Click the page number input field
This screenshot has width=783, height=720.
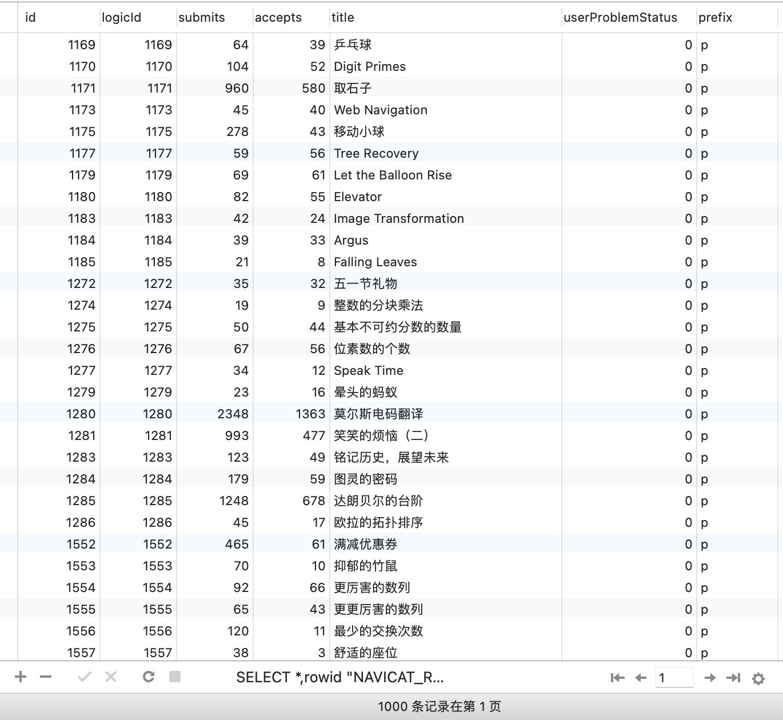[674, 678]
